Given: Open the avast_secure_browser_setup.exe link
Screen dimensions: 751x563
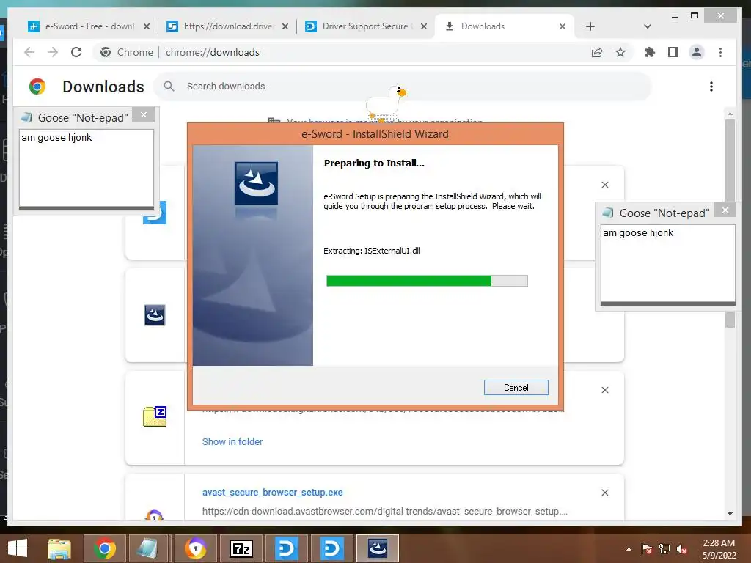Looking at the screenshot, I should [x=273, y=492].
